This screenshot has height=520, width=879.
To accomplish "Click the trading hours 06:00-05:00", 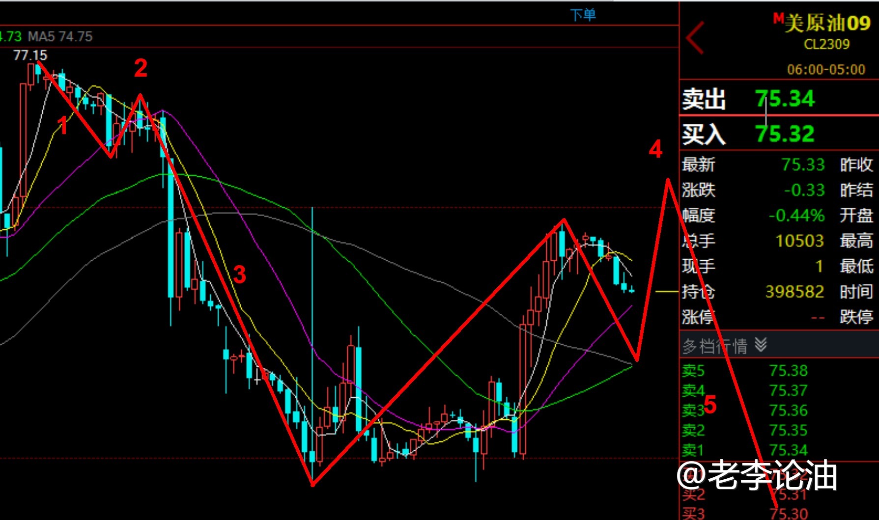I will click(x=826, y=69).
